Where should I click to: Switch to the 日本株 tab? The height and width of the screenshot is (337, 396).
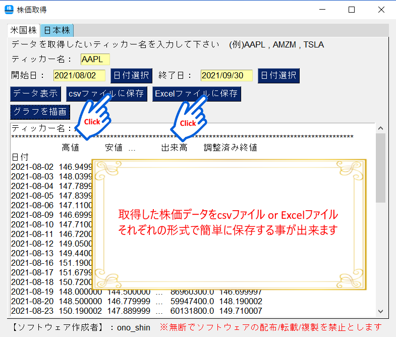pyautogui.click(x=57, y=30)
